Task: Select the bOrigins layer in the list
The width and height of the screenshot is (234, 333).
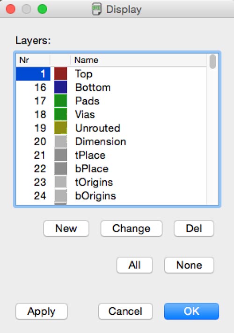Action: point(111,196)
